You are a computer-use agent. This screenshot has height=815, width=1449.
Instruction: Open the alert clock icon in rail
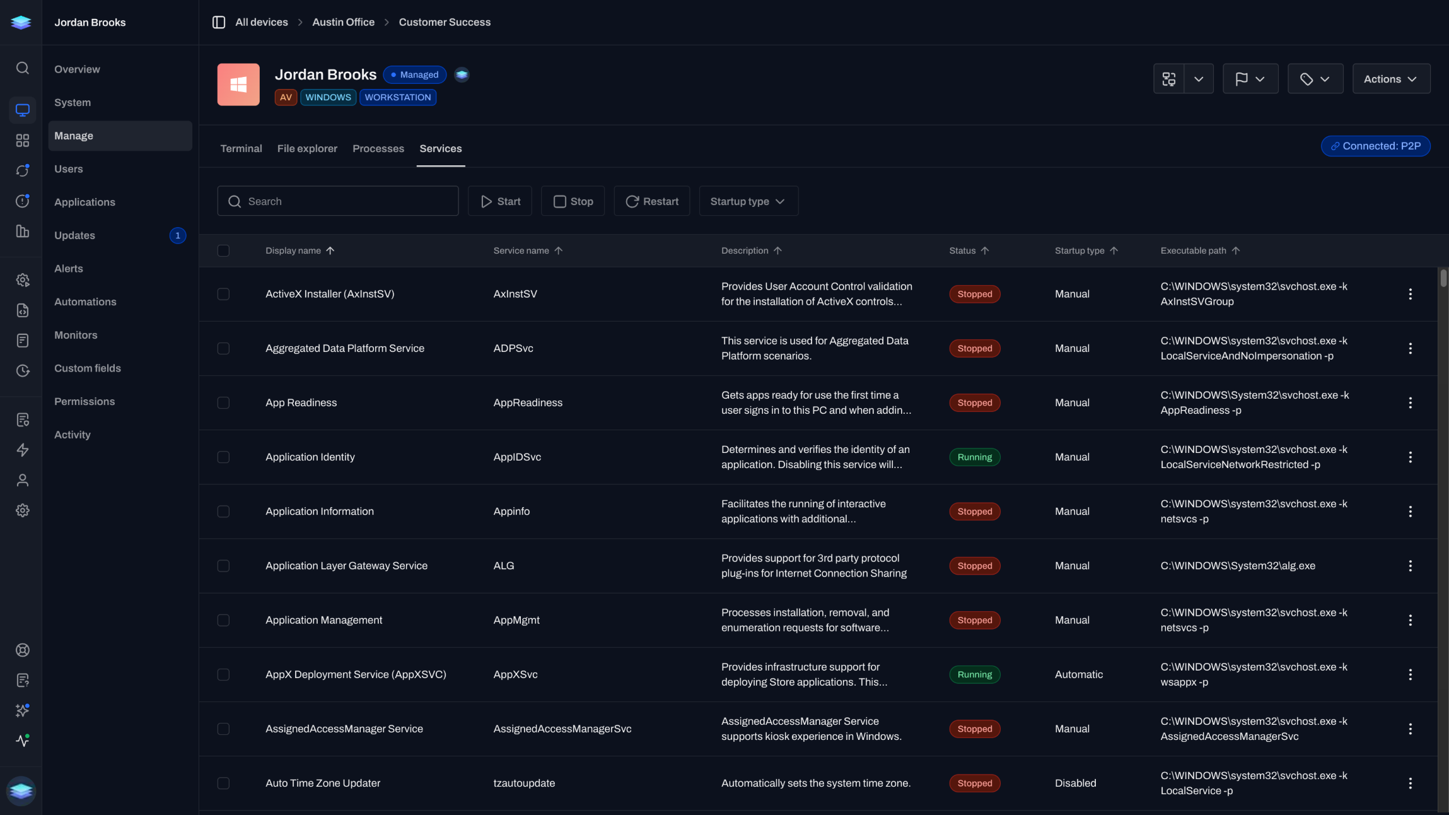[22, 201]
